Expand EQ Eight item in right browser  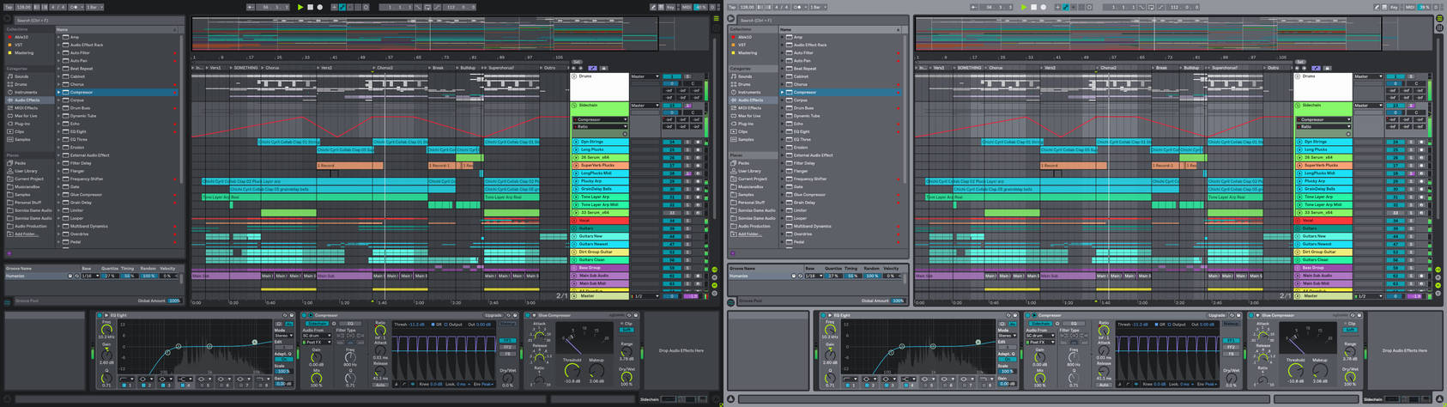click(783, 131)
